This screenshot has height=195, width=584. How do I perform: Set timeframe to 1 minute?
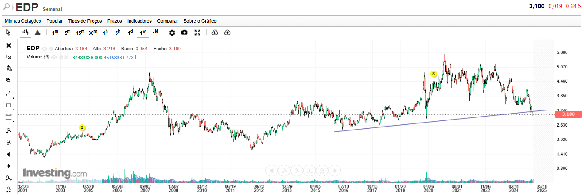pos(55,32)
